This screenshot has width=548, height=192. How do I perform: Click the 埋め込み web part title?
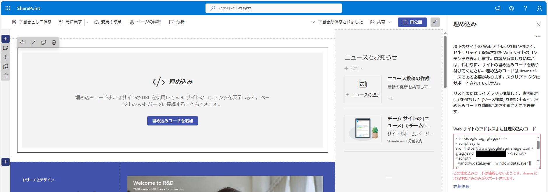(181, 82)
